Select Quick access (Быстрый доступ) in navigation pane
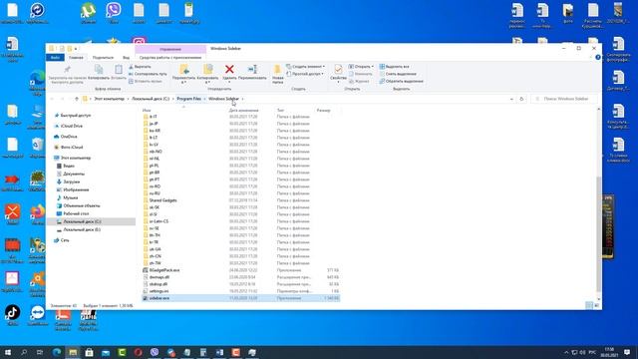This screenshot has width=638, height=359. click(76, 116)
